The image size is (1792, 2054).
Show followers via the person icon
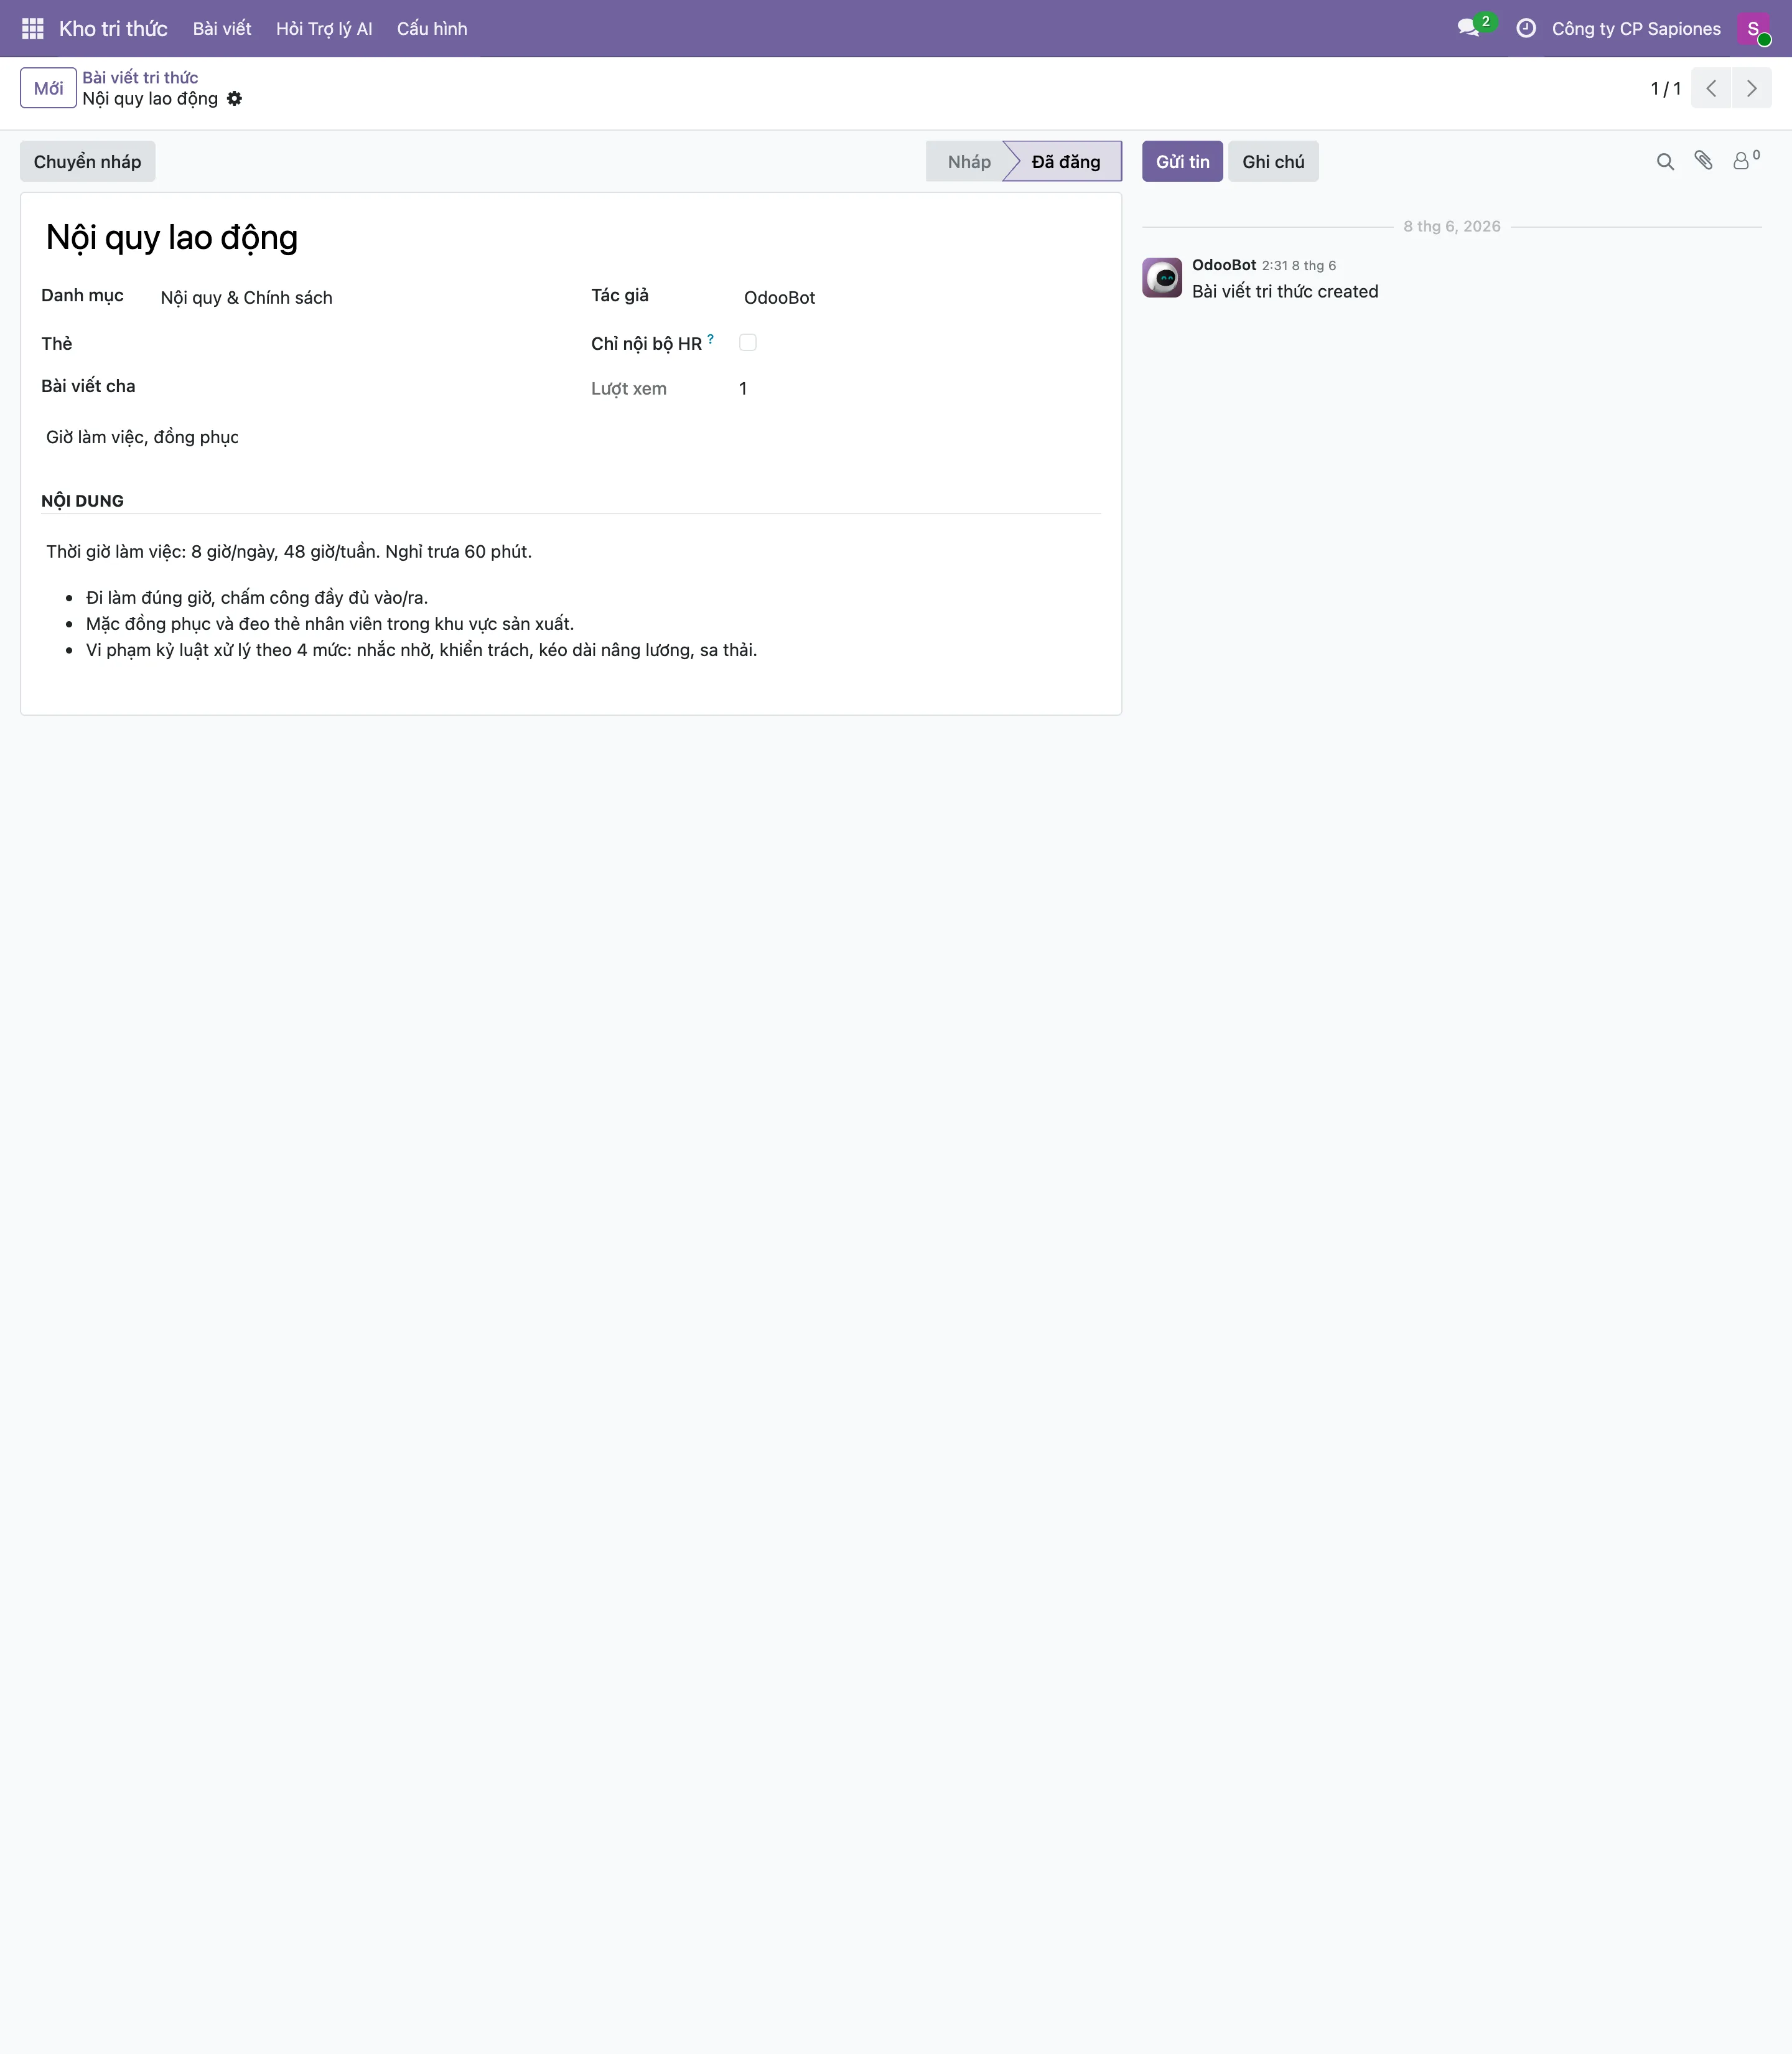(x=1745, y=160)
